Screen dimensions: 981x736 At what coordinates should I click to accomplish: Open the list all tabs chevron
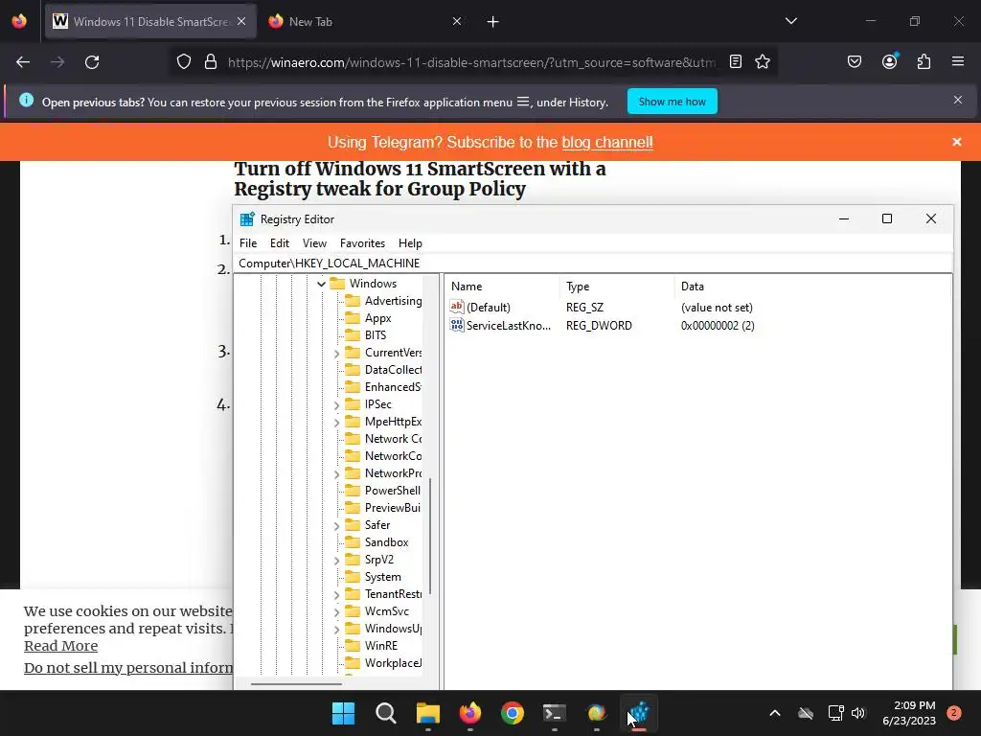click(791, 21)
